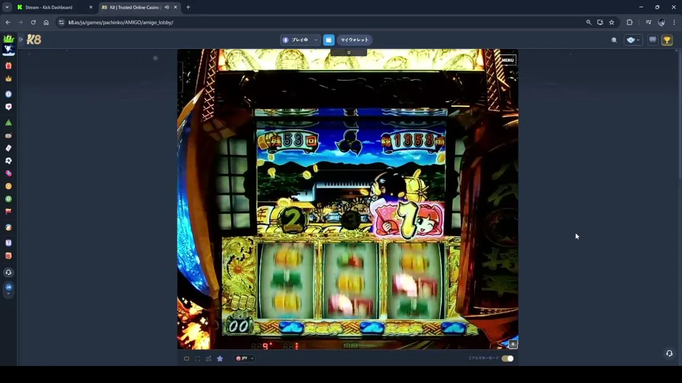Image resolution: width=682 pixels, height=383 pixels.
Task: Click the マイウォレット button
Action: click(354, 40)
